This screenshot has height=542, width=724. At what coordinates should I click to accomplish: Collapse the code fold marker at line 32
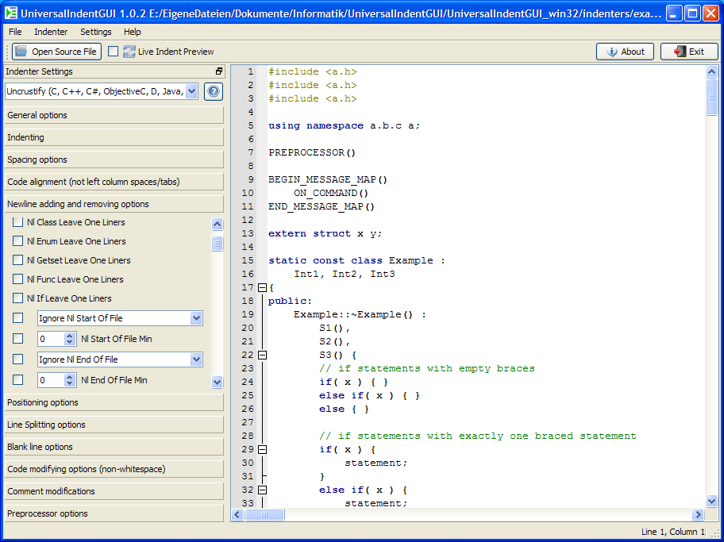263,490
